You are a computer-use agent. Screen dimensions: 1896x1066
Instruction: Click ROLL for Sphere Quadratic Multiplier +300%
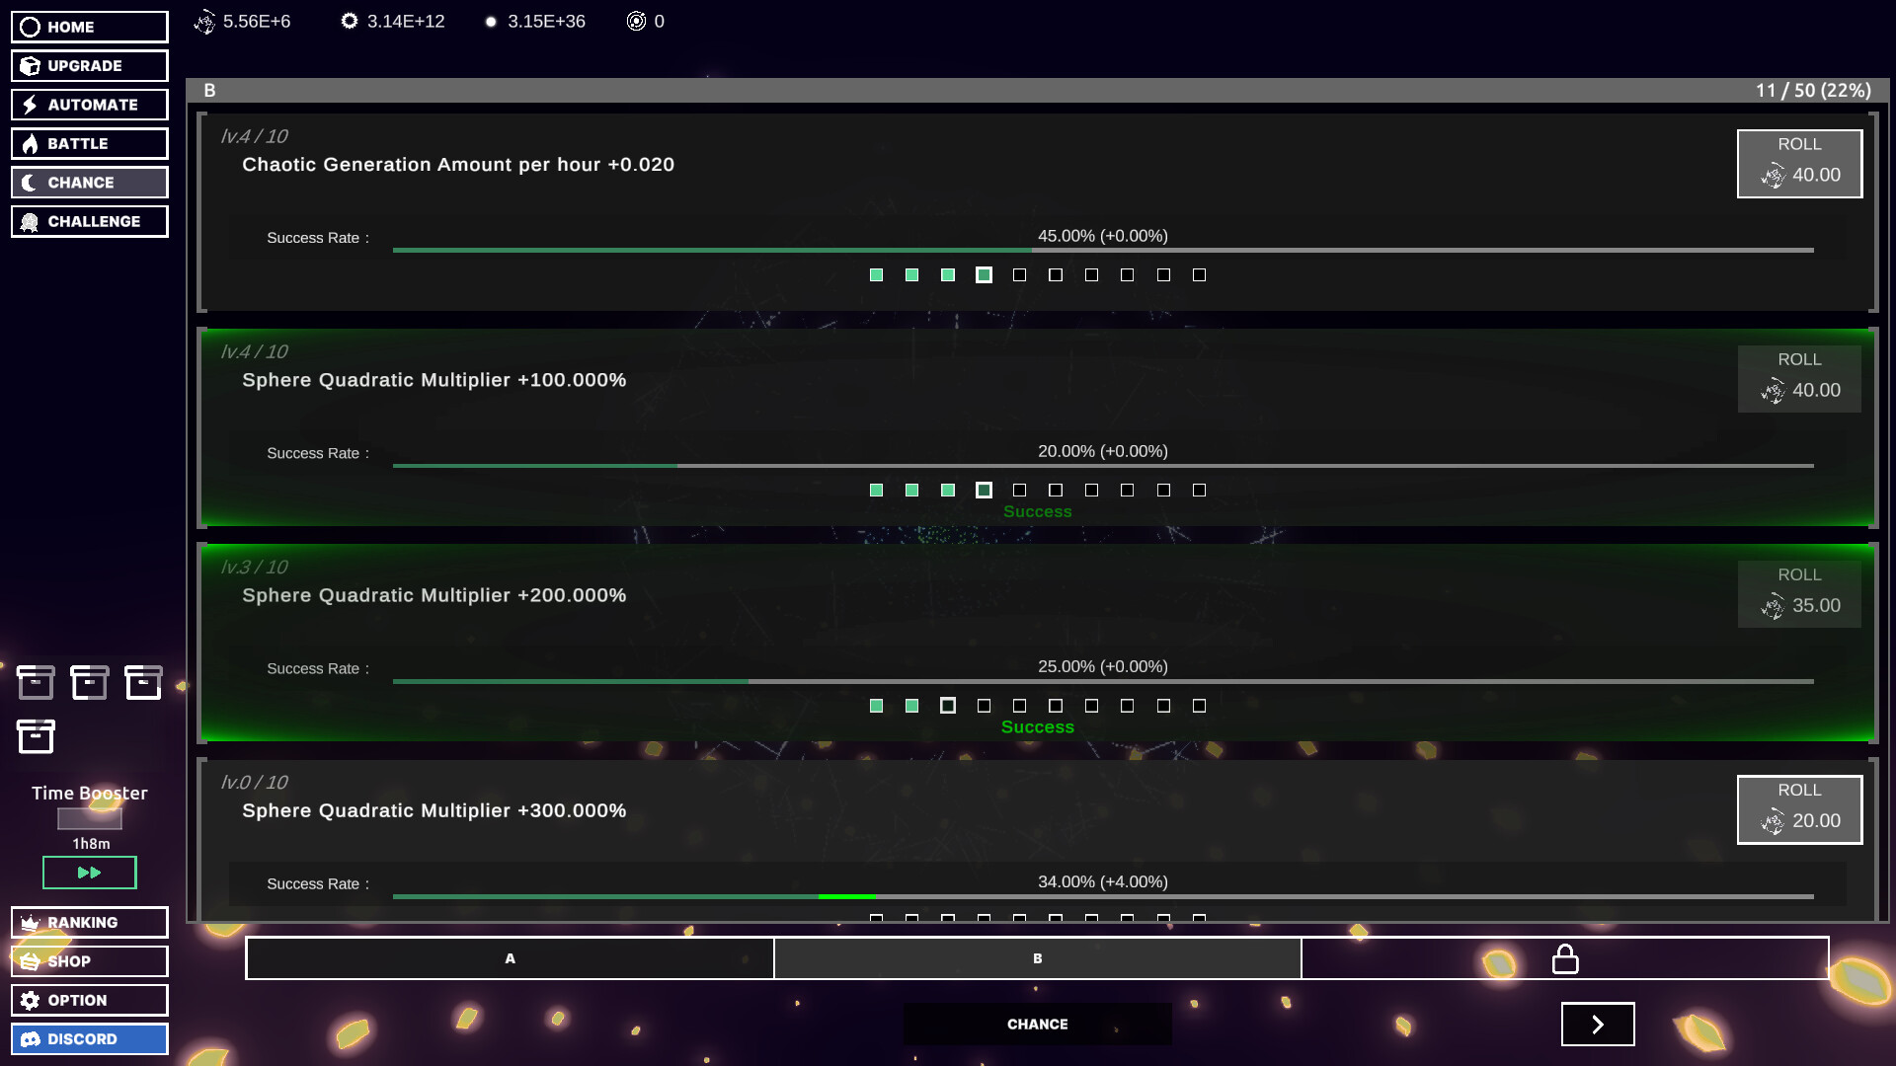coord(1799,809)
